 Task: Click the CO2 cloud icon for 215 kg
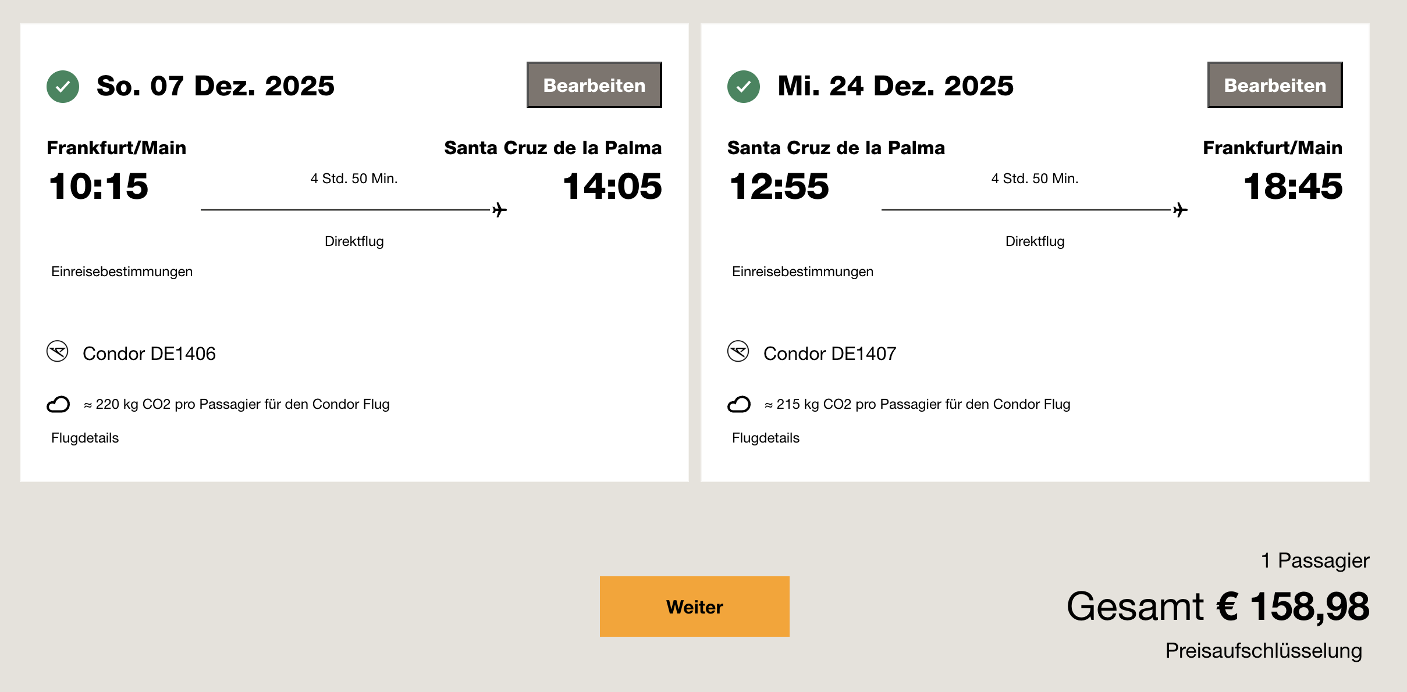[739, 404]
